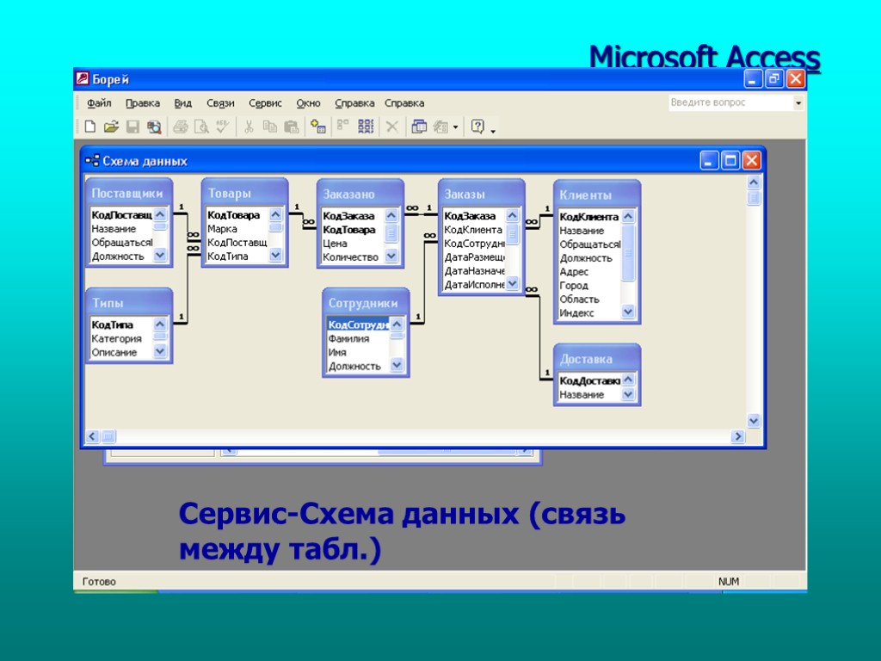
Task: Click the Схема данных window title icon
Action: (92, 161)
